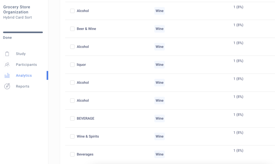Click the Wine tag in liquor row
275x164 pixels.
click(160, 65)
